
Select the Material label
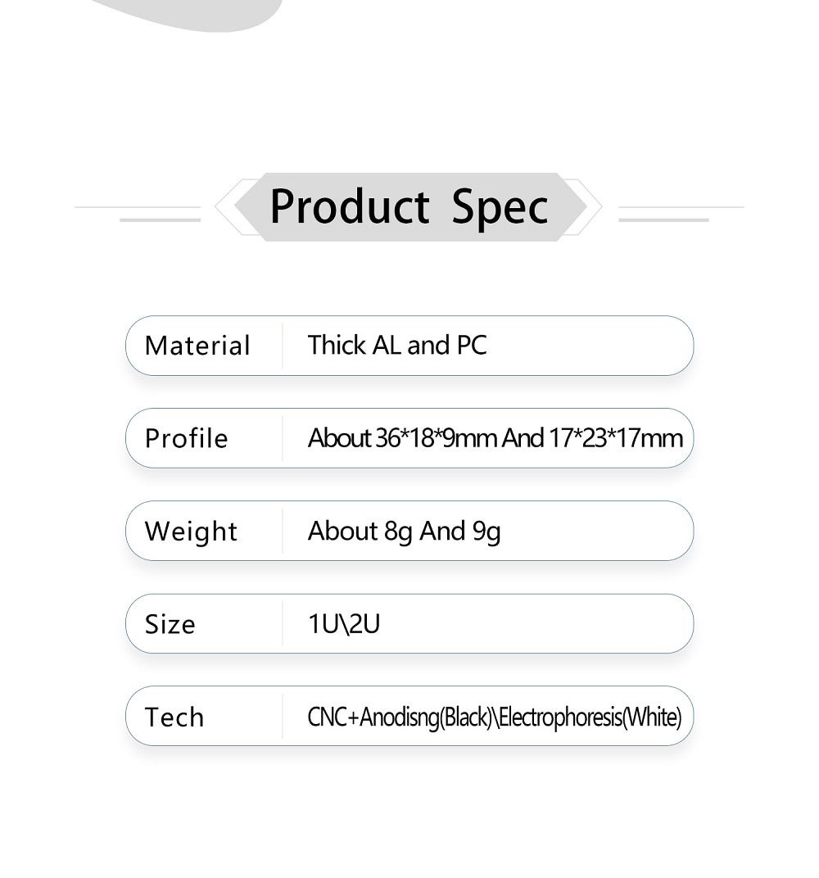click(x=197, y=346)
